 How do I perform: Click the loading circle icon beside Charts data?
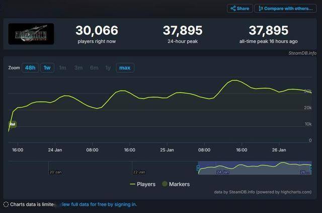(x=6, y=204)
